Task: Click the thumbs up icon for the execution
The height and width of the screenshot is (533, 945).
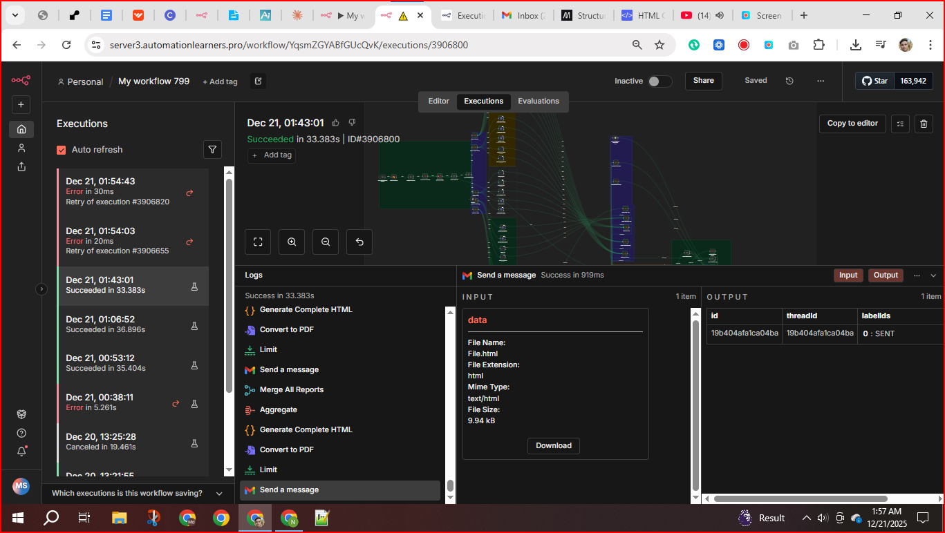Action: coord(336,123)
